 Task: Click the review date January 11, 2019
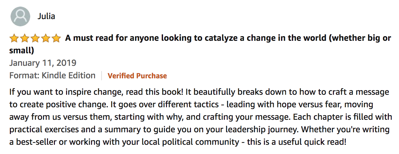point(43,63)
